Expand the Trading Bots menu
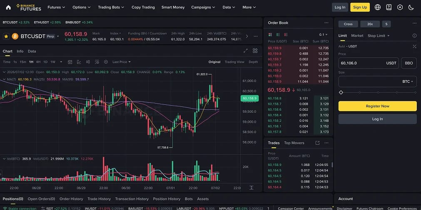The height and width of the screenshot is (210, 421). coord(111,7)
